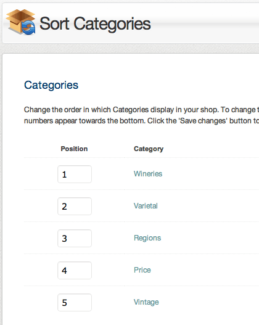
Task: Click the cardboard box Sort Categories icon
Action: point(20,22)
